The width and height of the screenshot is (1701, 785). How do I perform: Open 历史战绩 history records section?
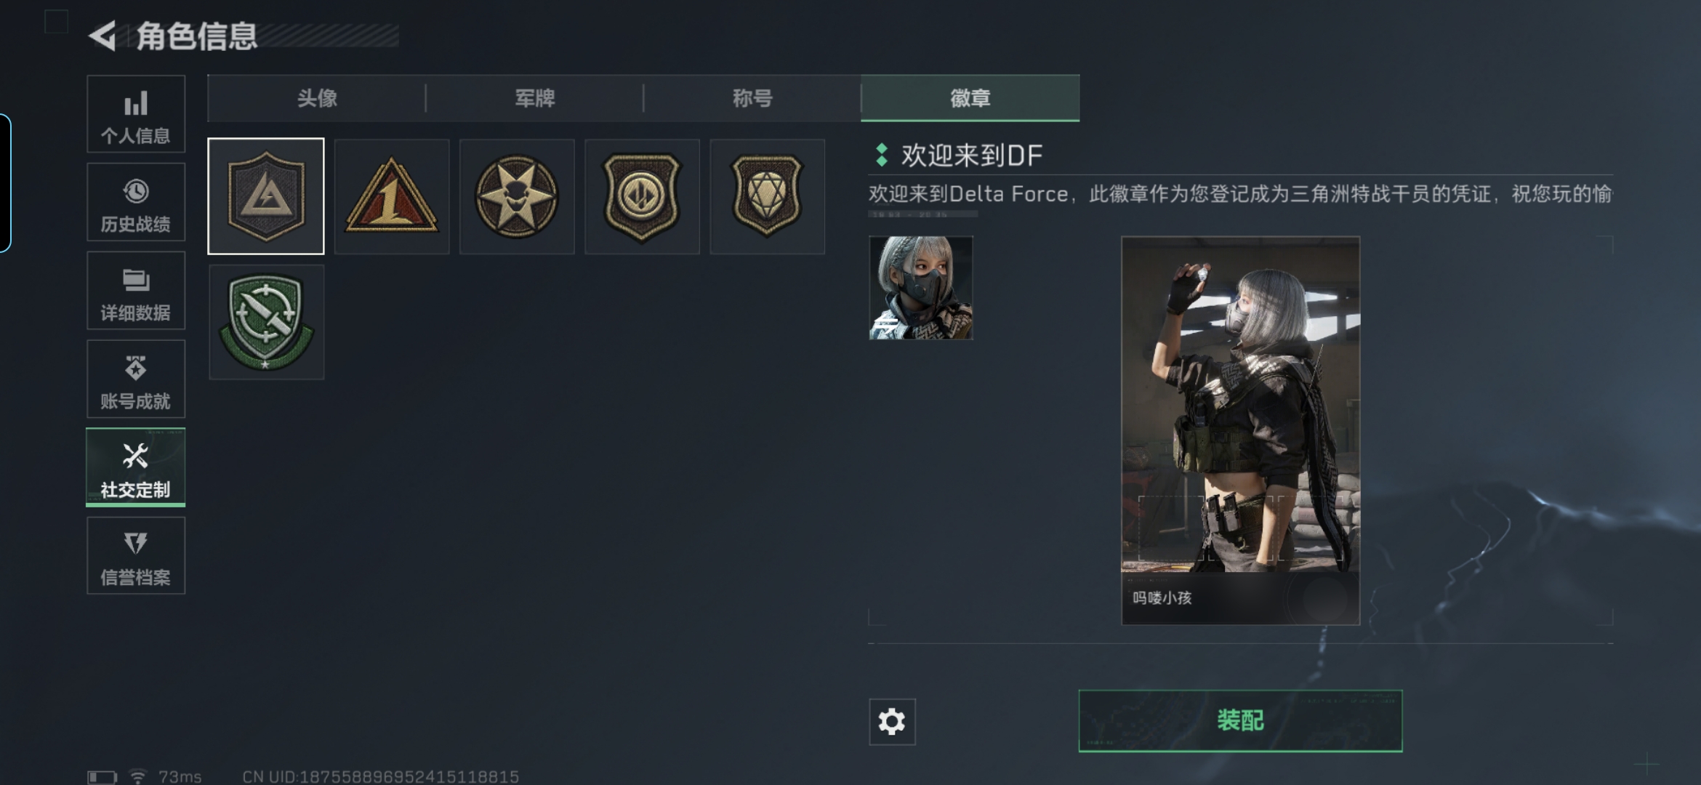(136, 202)
